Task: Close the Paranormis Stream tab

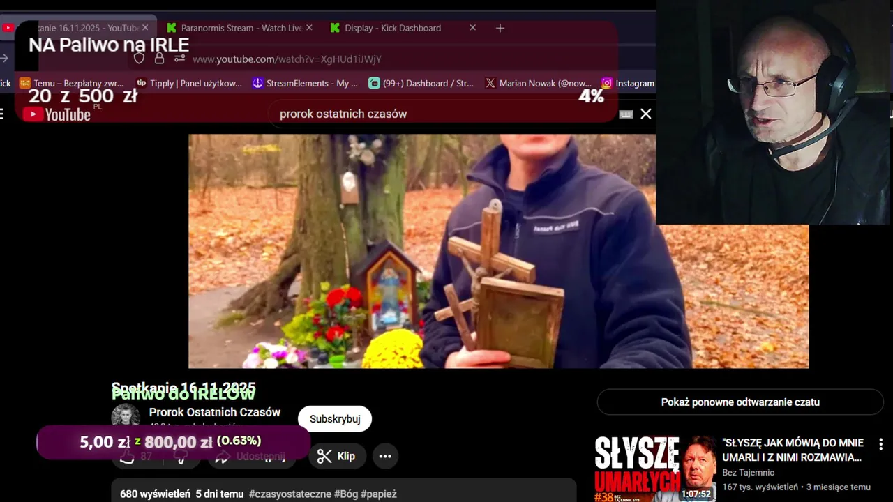Action: click(309, 28)
